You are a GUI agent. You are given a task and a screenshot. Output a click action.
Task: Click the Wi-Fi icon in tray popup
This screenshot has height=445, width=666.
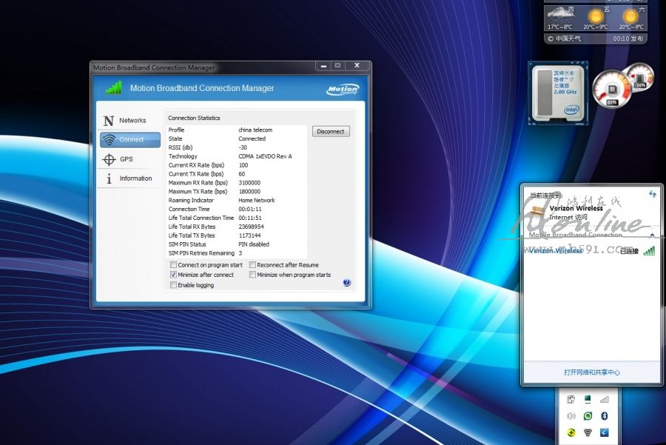click(x=588, y=432)
